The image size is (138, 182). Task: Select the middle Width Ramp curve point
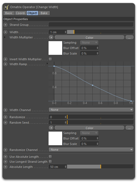coord(92,85)
